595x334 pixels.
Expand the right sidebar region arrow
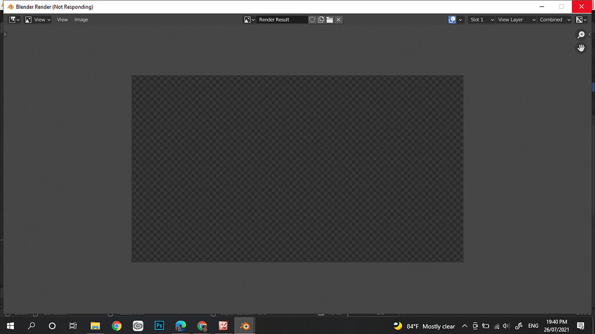coord(589,34)
